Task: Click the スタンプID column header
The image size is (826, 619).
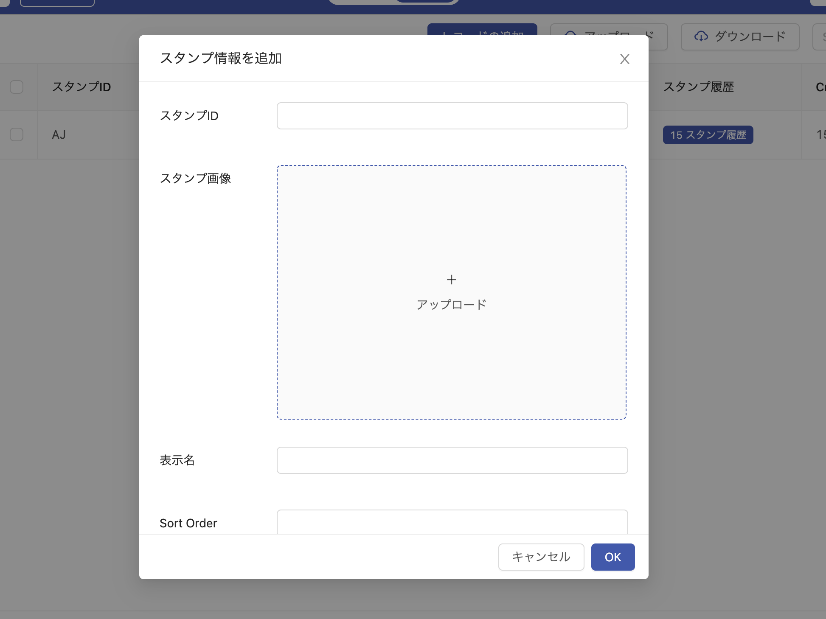Action: 81,87
